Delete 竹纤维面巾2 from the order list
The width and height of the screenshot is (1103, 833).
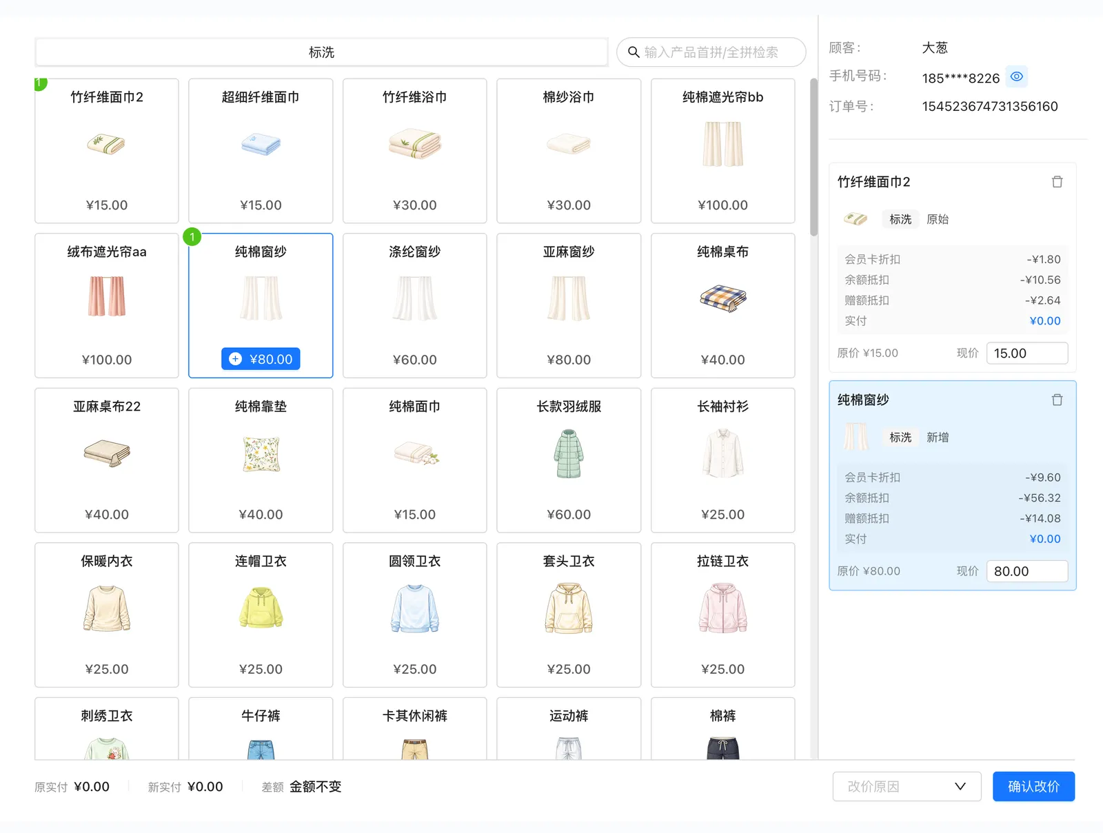pyautogui.click(x=1057, y=182)
